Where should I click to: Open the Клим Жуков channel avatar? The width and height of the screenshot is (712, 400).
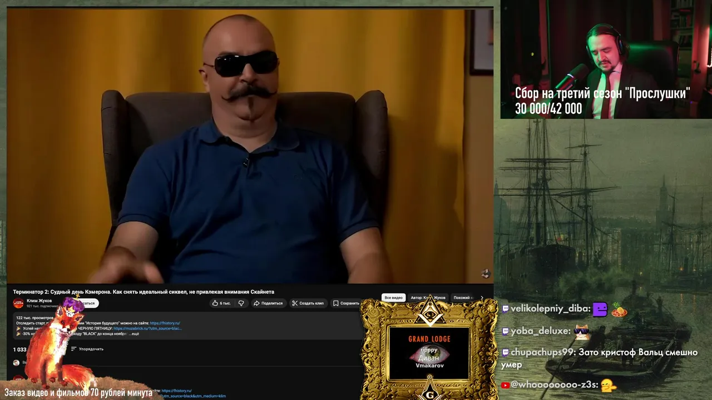[x=18, y=303]
